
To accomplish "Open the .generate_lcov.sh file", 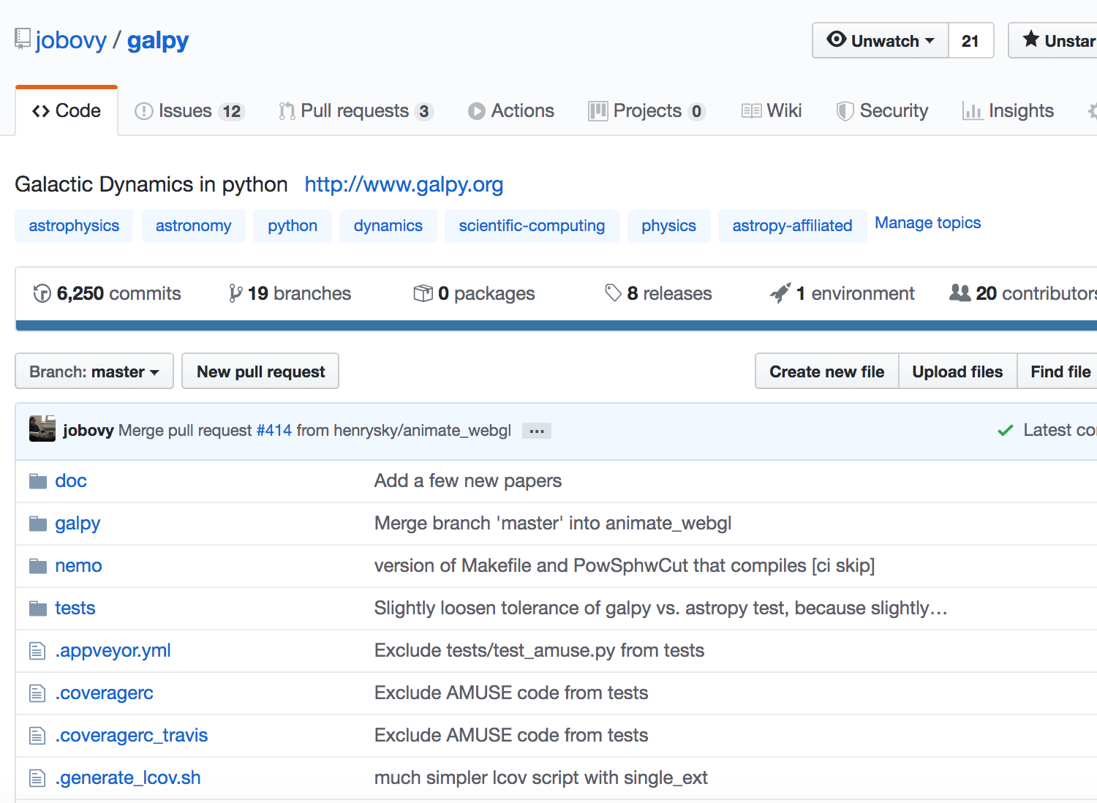I will click(x=128, y=778).
